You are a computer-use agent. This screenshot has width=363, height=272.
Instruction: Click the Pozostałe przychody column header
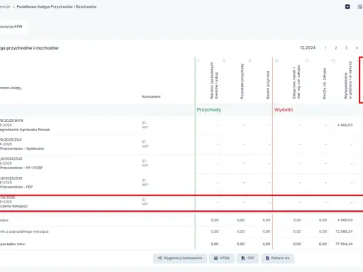(242, 81)
